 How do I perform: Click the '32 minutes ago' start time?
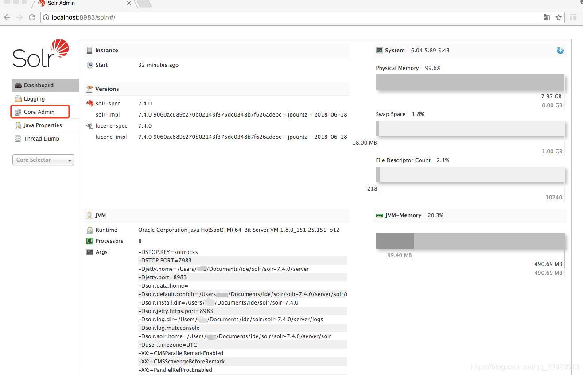point(158,65)
